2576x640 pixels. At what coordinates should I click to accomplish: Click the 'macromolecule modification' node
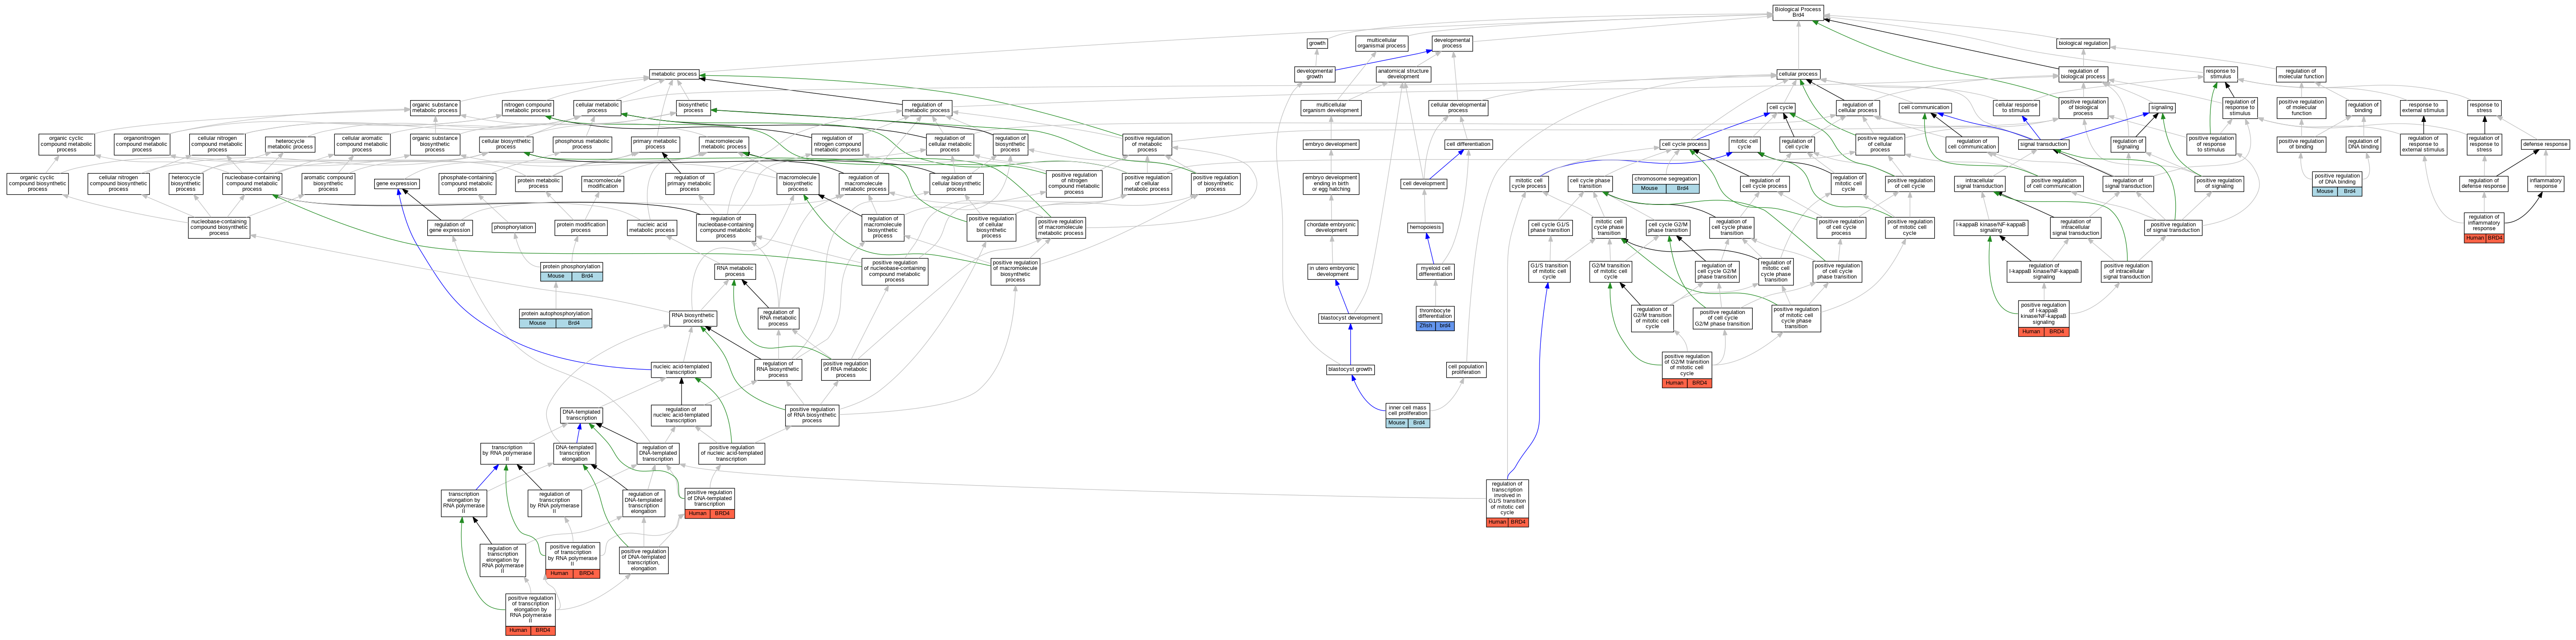tap(602, 184)
